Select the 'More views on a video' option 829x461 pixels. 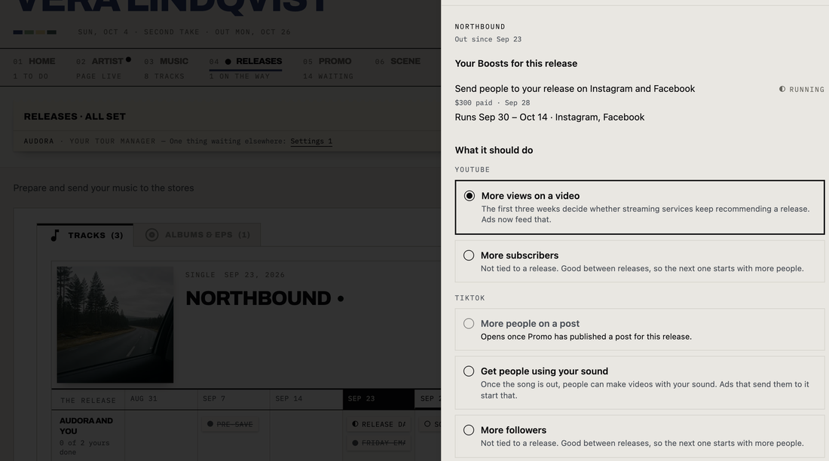(x=639, y=207)
